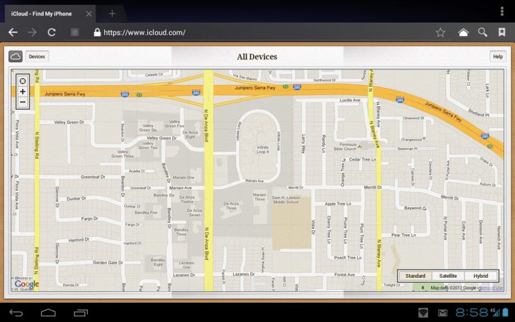Zoom out the map with minus
The image size is (515, 322).
coord(23,102)
